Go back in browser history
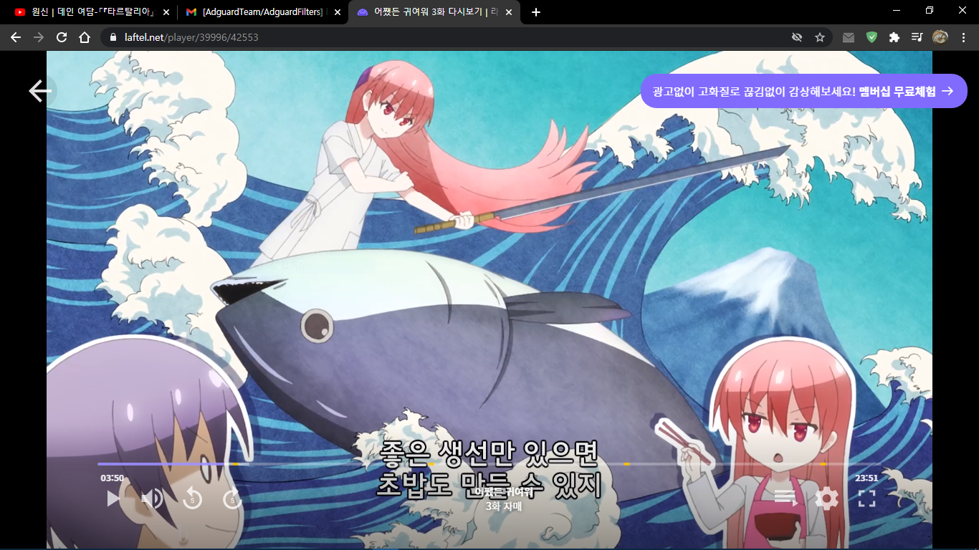The width and height of the screenshot is (979, 550). click(16, 37)
